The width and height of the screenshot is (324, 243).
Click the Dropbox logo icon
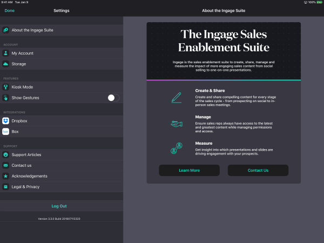point(5,121)
